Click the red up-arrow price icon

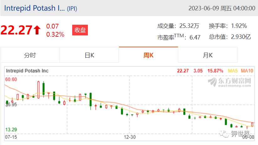point(37,30)
